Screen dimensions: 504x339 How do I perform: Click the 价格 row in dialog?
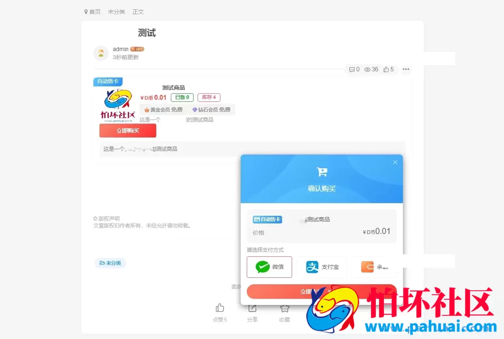click(x=322, y=232)
